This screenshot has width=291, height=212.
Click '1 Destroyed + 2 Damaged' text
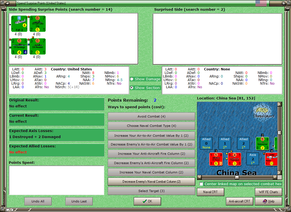pyautogui.click(x=35, y=137)
